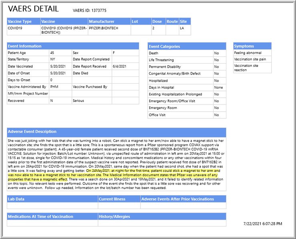The image size is (296, 239).
Task: Select the 5/20/2021 Date Vaccinated value
Action: coord(58,66)
